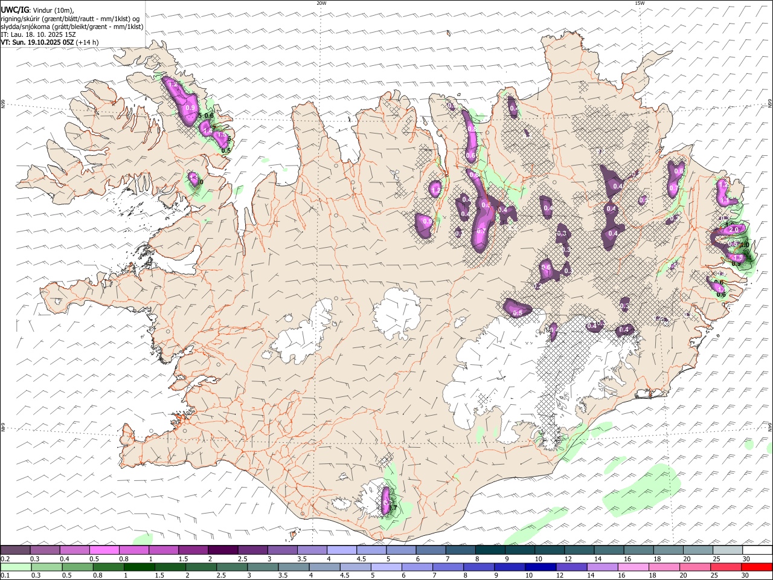Viewport: 773px width, 580px height.
Task: Click the pale green 0.1 rain legend swatch
Action: point(16,567)
